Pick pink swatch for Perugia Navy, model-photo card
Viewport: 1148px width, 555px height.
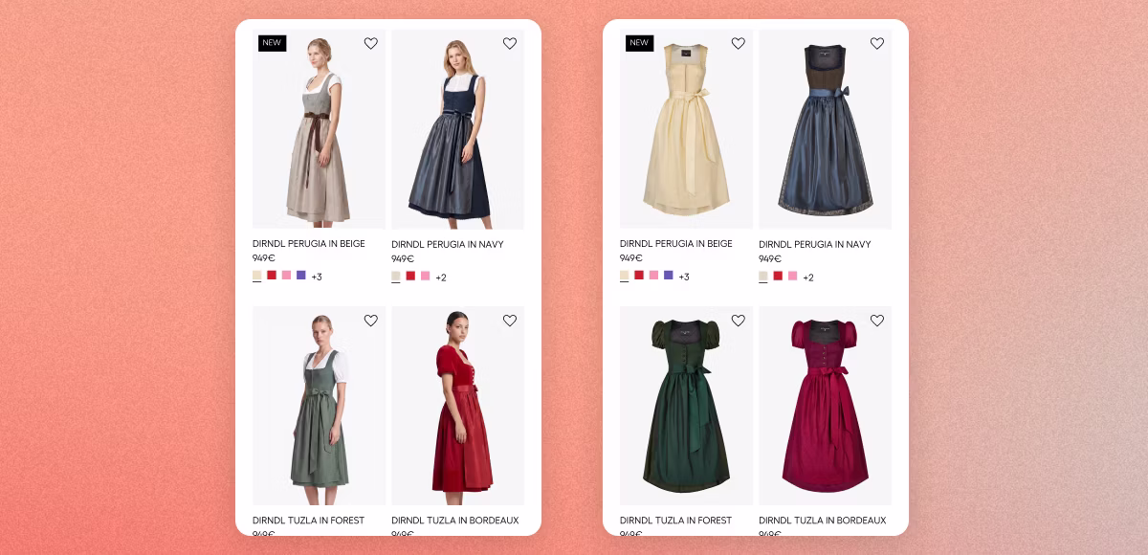(425, 277)
